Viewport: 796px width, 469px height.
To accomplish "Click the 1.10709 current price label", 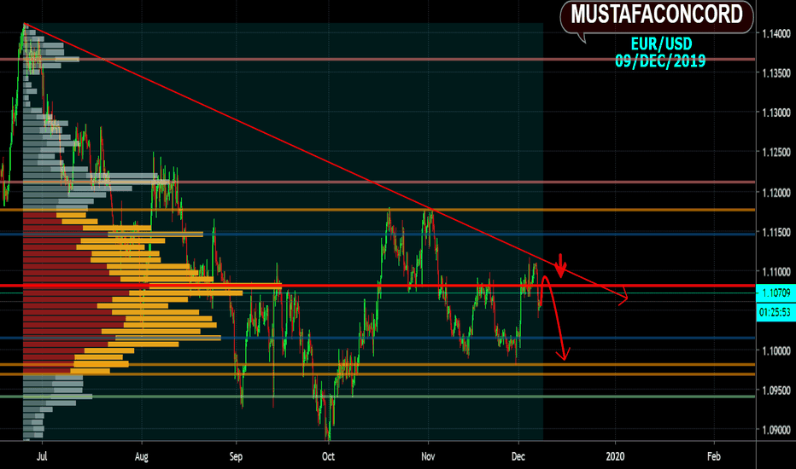I will 776,292.
